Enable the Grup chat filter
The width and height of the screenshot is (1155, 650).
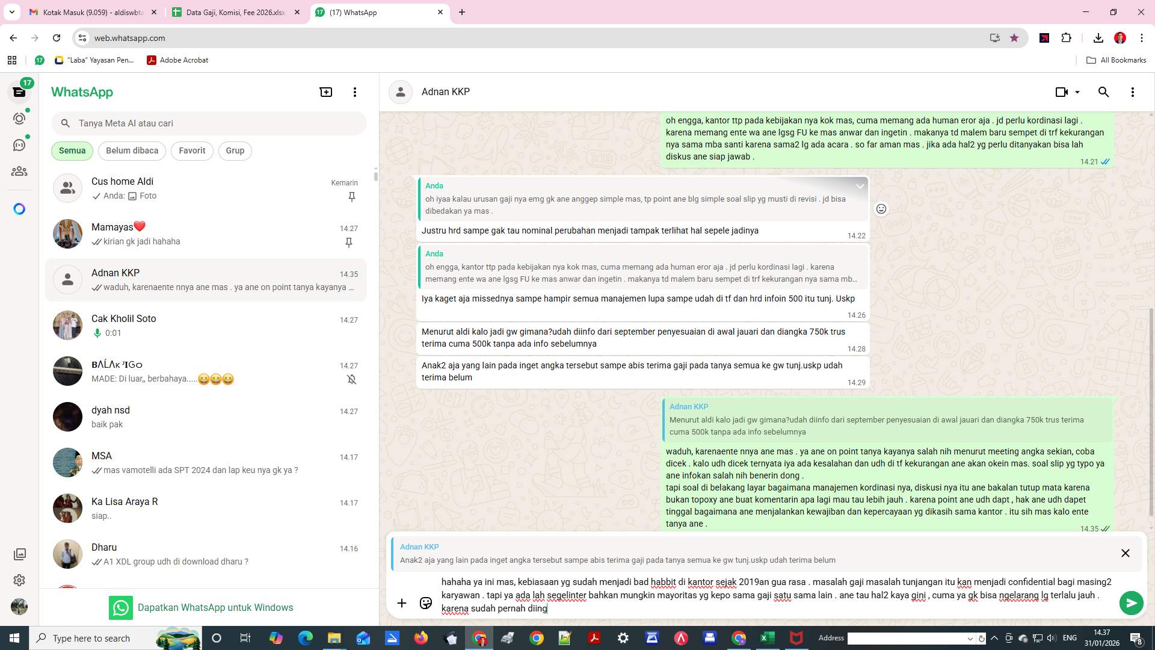coord(235,150)
